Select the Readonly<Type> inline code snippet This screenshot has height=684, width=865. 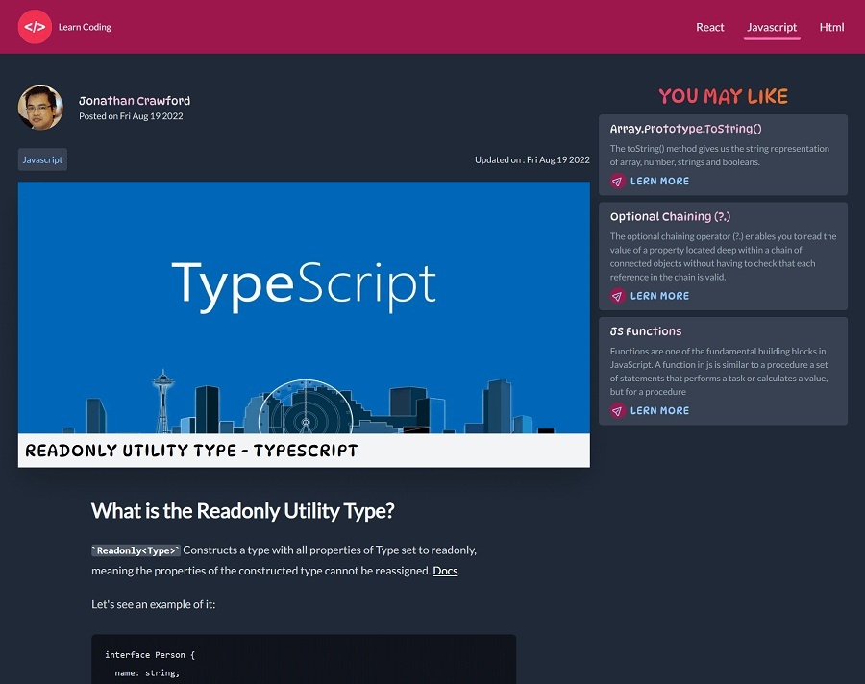coord(134,550)
